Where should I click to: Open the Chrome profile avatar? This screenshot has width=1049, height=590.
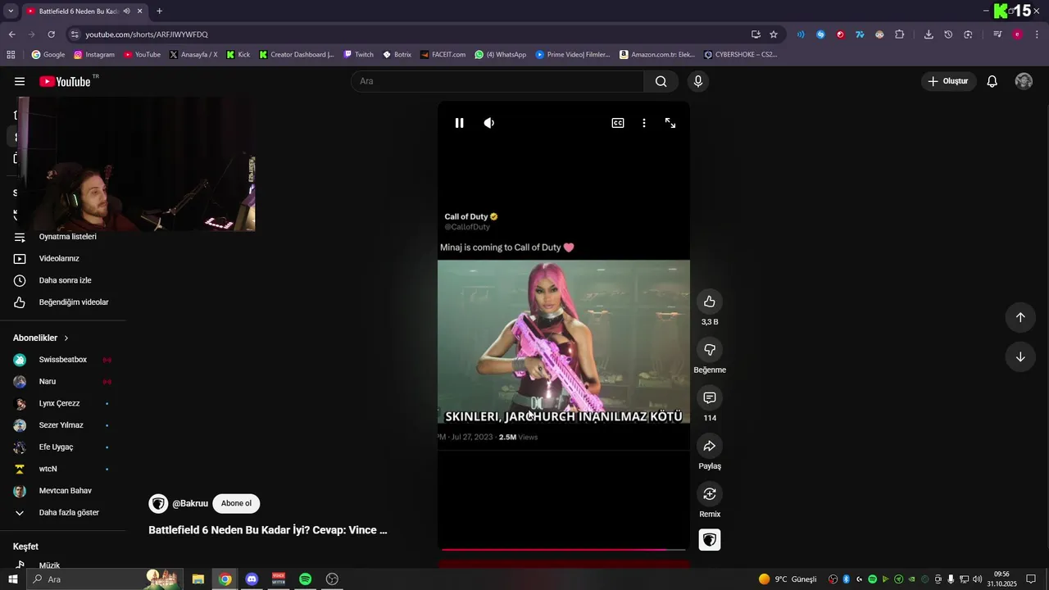[x=1017, y=34]
